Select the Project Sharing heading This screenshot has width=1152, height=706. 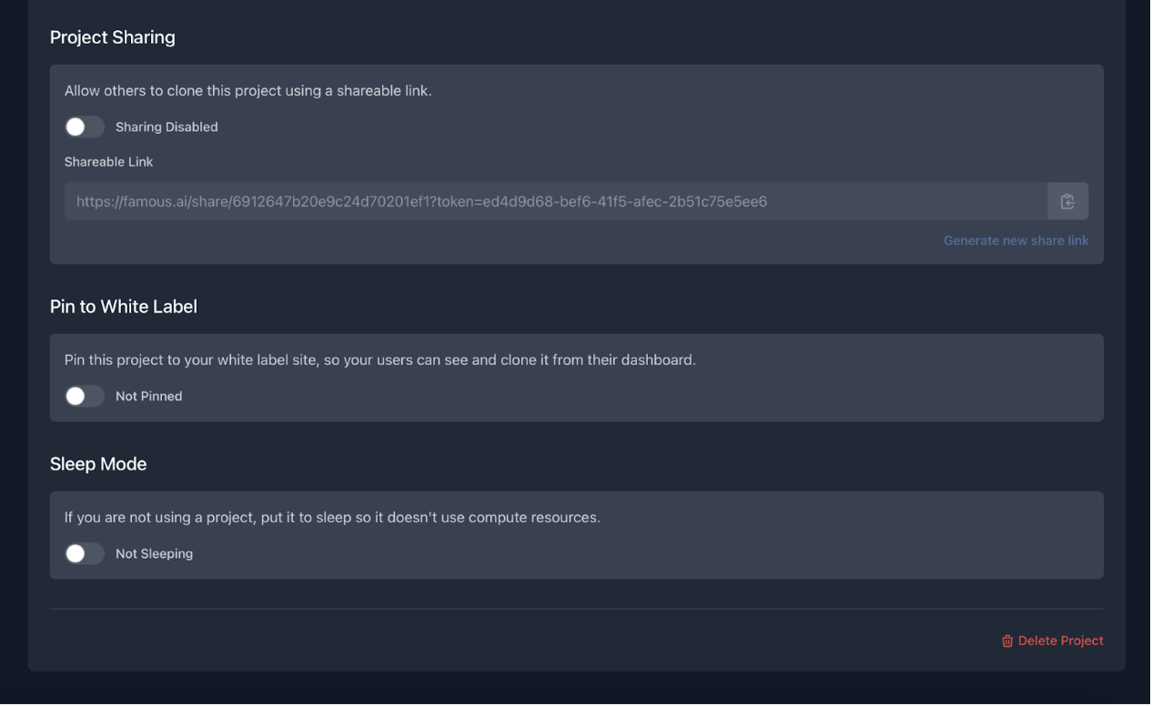point(113,37)
